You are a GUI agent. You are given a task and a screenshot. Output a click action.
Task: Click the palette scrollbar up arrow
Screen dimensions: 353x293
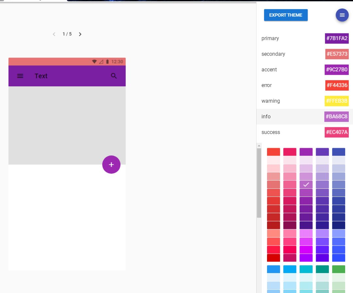(259, 146)
